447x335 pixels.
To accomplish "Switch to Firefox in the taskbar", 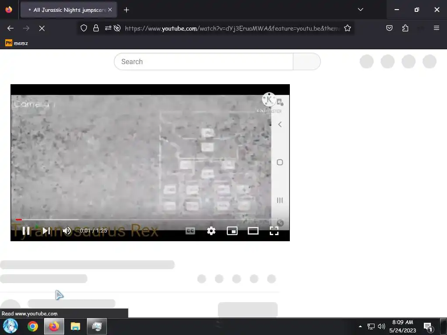I will point(54,326).
